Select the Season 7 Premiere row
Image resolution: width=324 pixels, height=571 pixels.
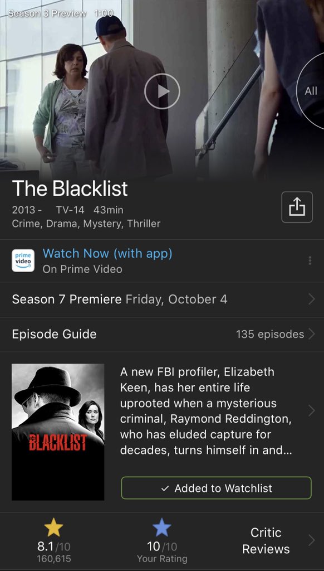coord(162,299)
